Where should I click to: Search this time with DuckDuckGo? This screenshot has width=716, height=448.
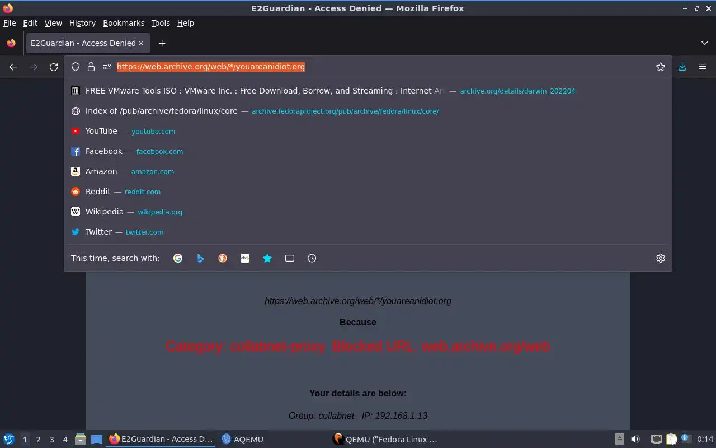223,258
